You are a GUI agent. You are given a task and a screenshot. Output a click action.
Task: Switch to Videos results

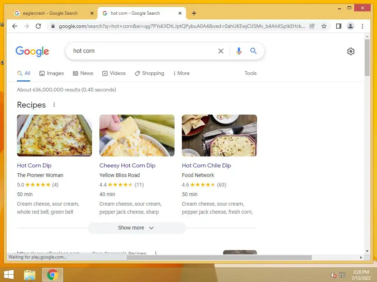pyautogui.click(x=114, y=73)
